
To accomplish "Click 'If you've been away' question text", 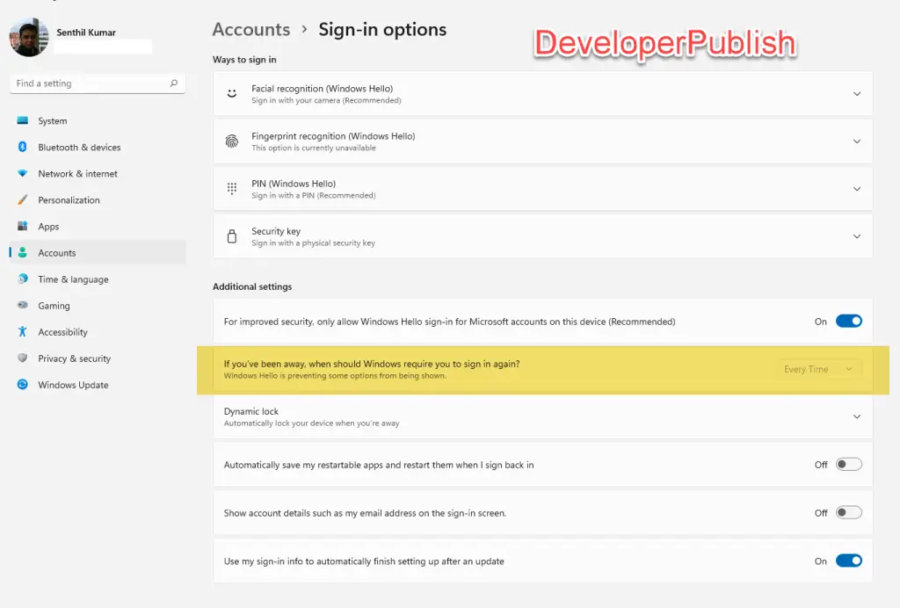I will 372,364.
